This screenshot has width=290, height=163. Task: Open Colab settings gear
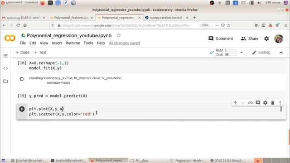click(266, 38)
